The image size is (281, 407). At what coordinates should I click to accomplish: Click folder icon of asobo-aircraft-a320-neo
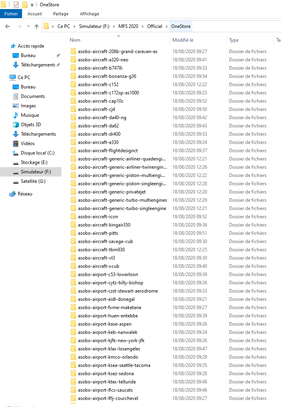(73, 59)
